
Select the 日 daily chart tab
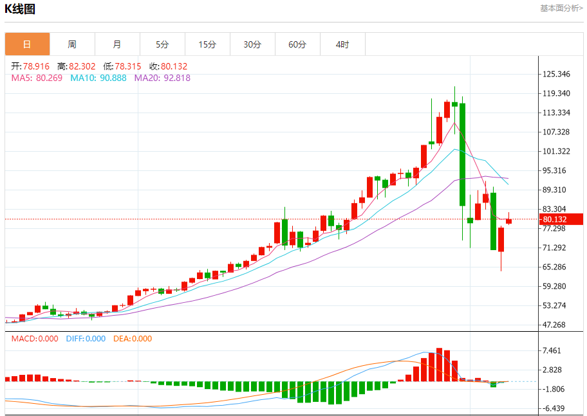pos(27,44)
